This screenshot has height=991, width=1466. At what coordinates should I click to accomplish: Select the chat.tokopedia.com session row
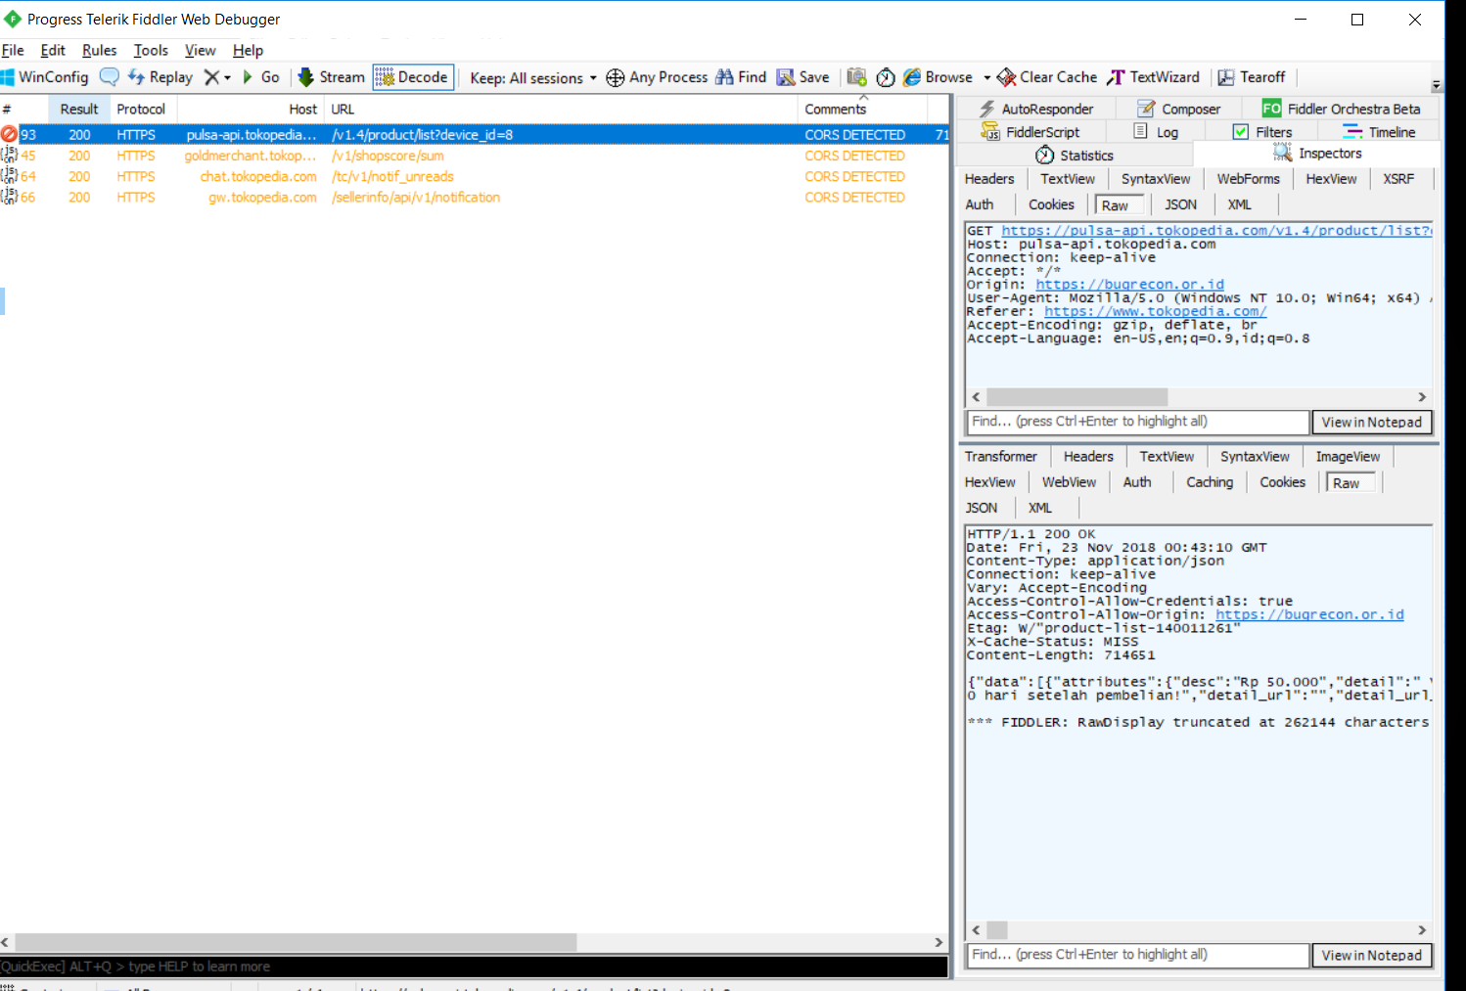[474, 176]
